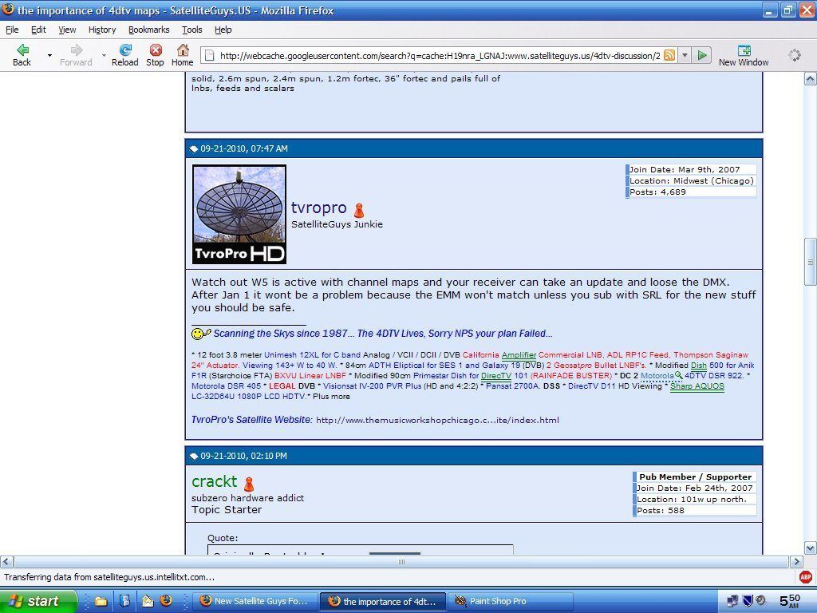The width and height of the screenshot is (817, 613).
Task: Click the network connection tray icon
Action: point(732,601)
